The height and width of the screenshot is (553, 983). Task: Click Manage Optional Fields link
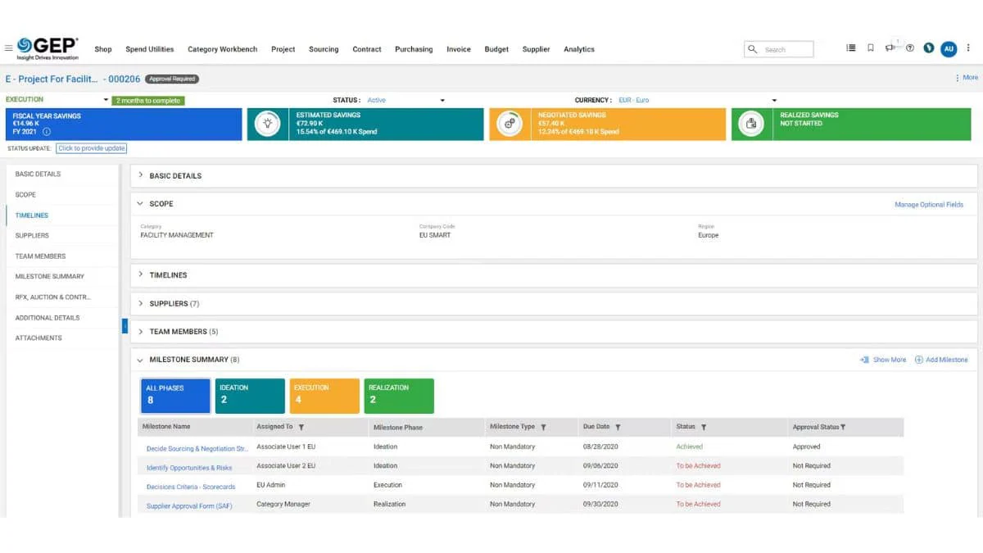tap(929, 205)
